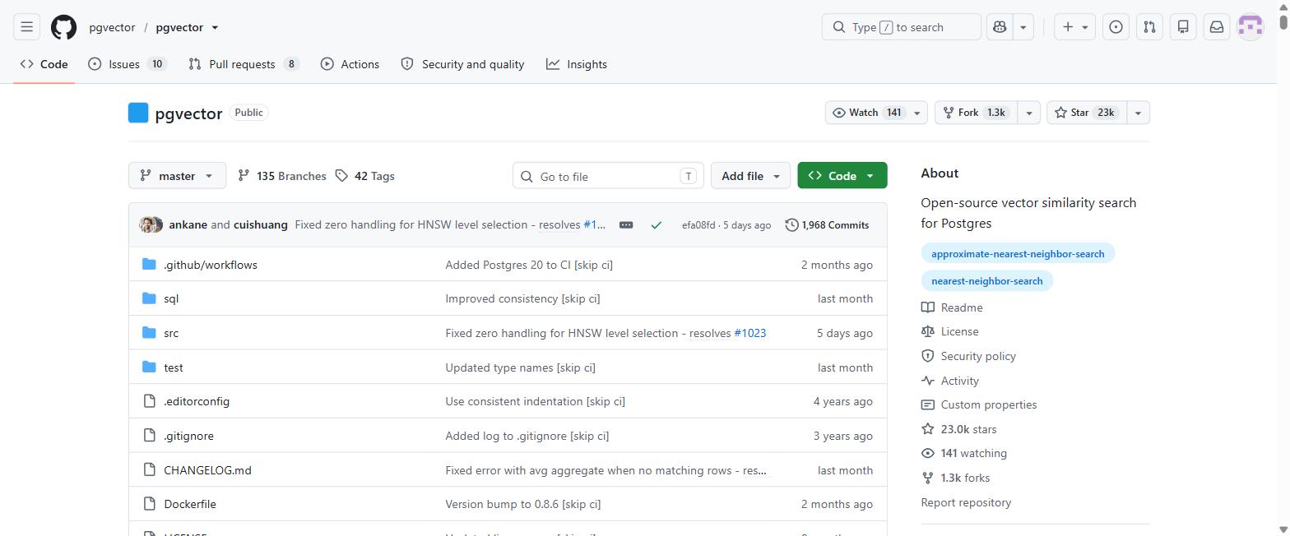
Task: Open the issues inbox icon in header
Action: pos(1116,27)
